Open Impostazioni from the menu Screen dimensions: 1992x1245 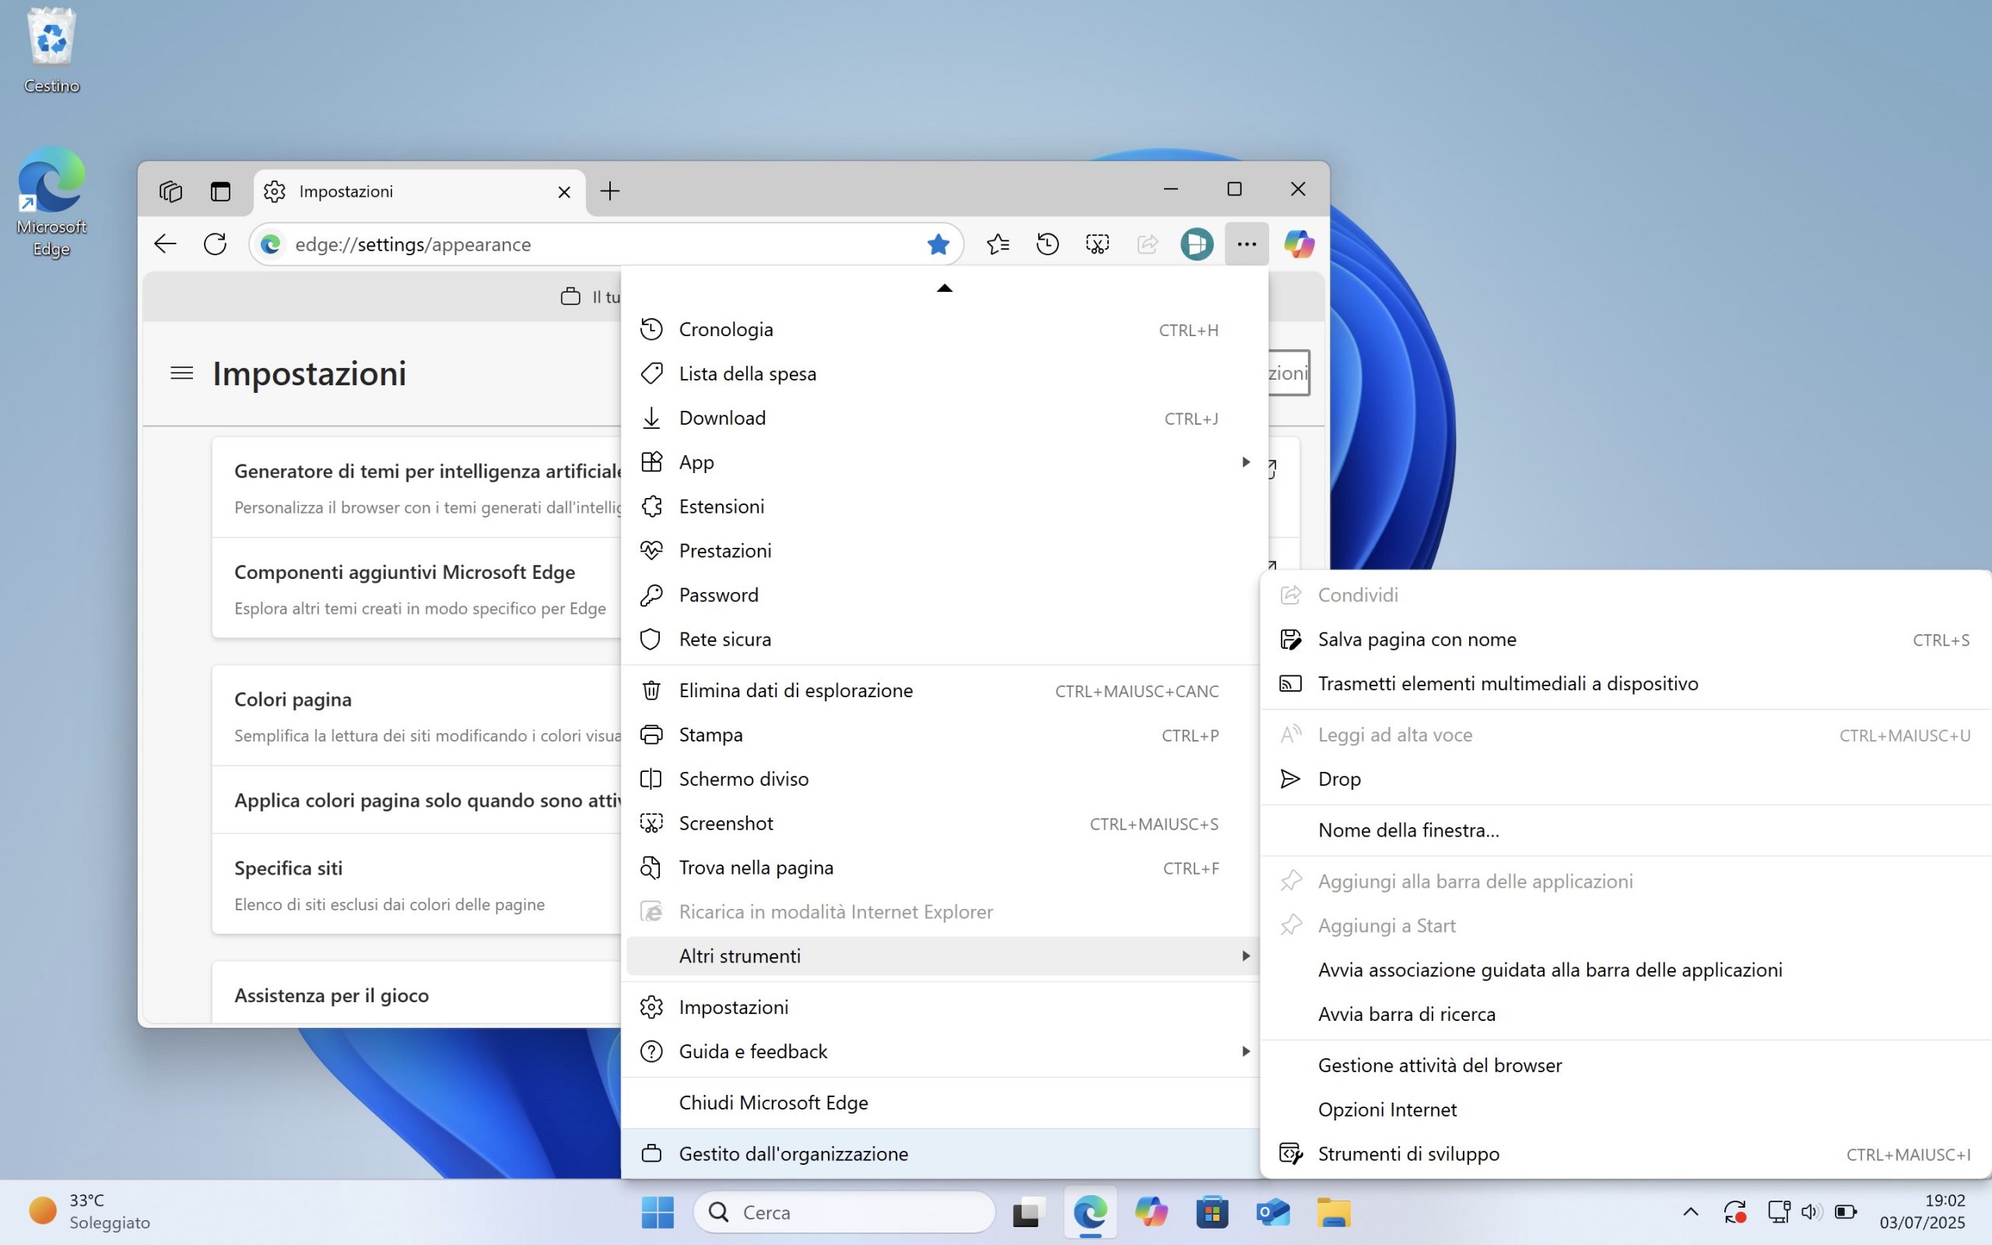pos(939,1007)
